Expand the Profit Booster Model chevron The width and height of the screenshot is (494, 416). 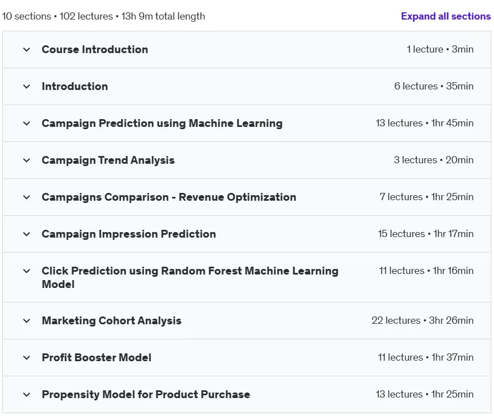click(x=27, y=357)
